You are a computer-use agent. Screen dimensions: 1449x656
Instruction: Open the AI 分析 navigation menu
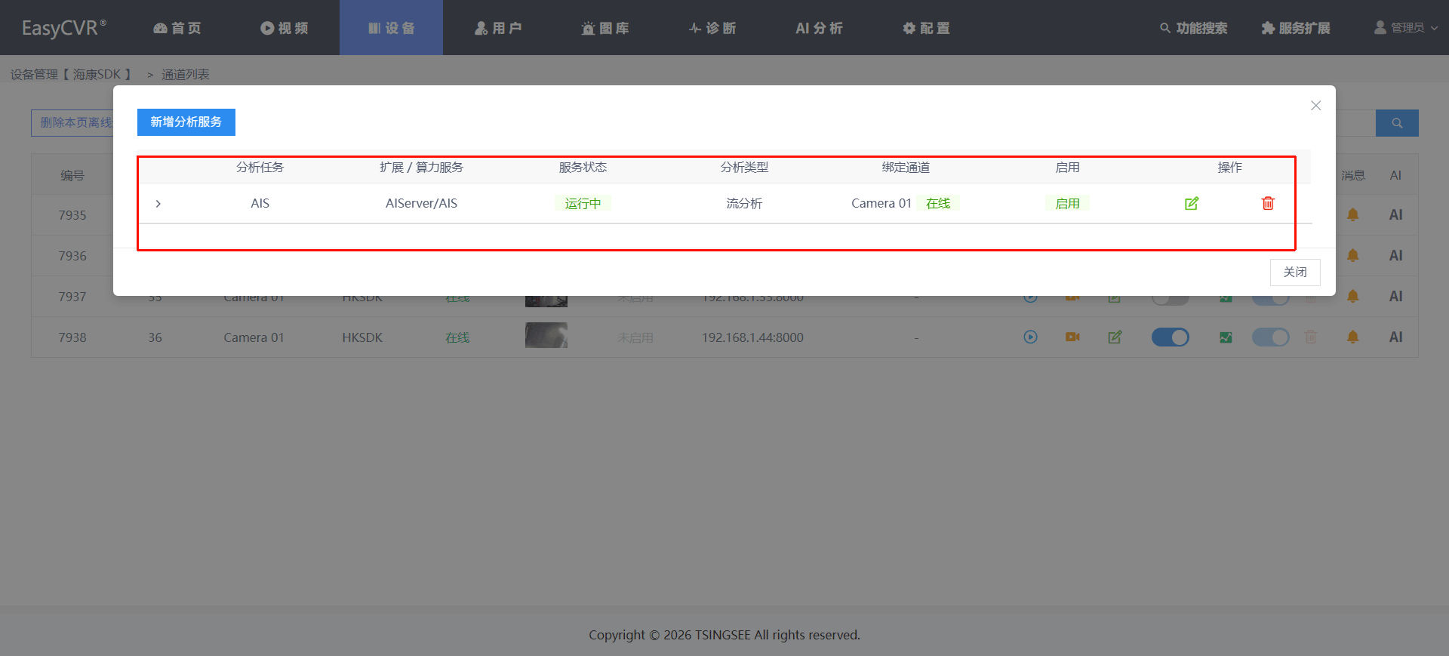click(x=819, y=28)
